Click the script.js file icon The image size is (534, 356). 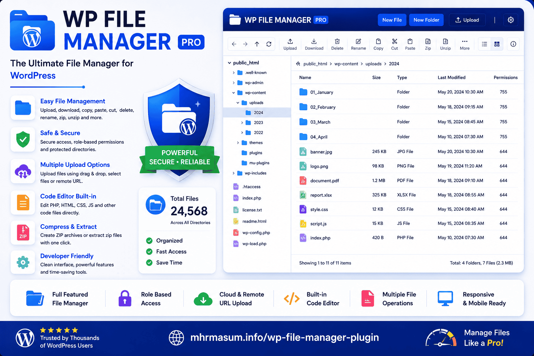(303, 224)
